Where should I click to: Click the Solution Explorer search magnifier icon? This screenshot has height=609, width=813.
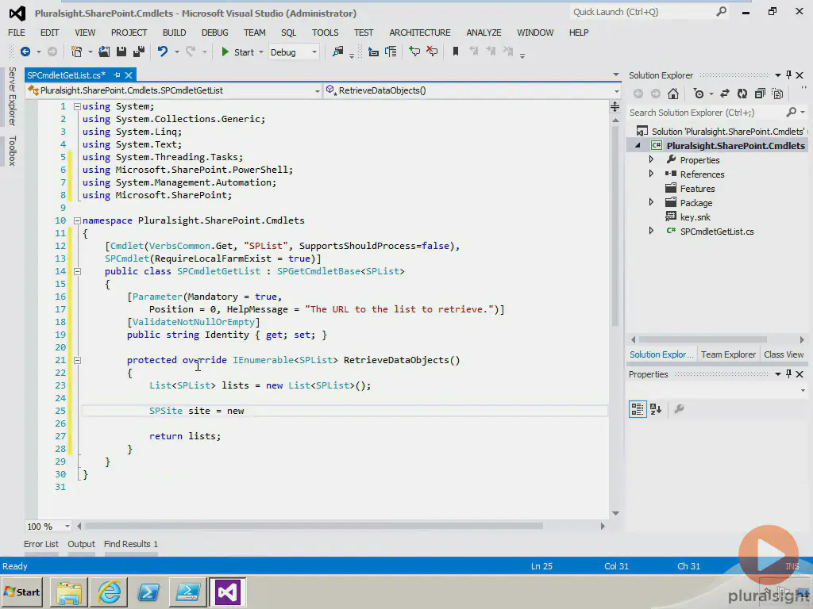pos(792,113)
